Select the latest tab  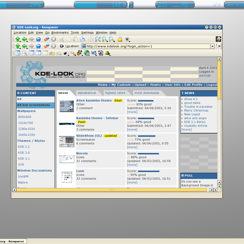tap(63, 93)
